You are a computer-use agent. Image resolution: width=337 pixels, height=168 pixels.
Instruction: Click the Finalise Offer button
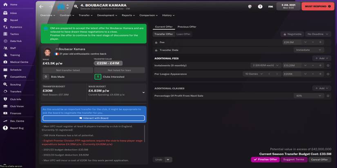265,159
